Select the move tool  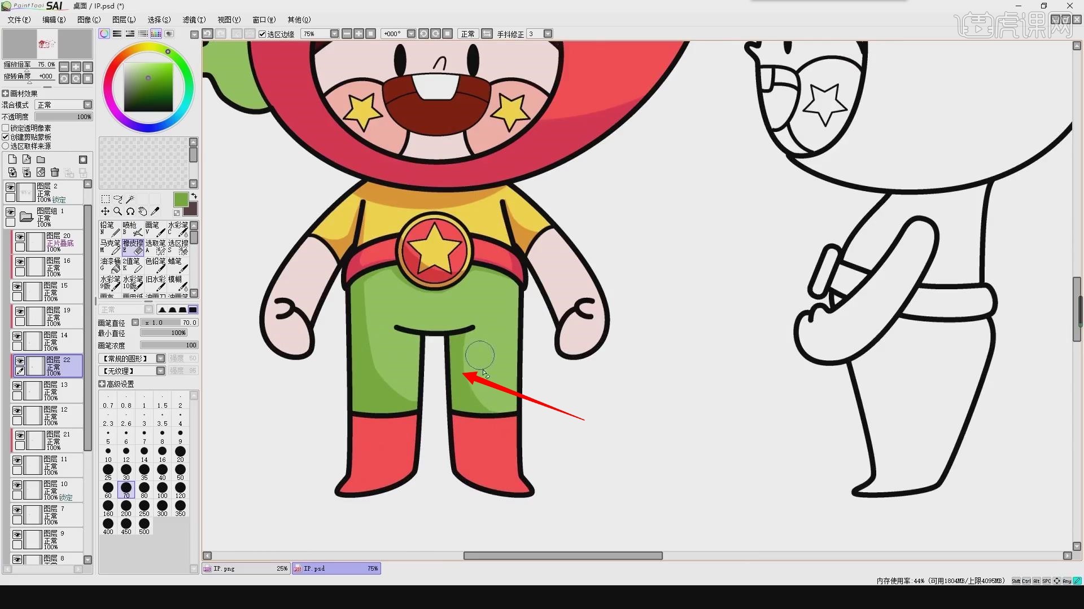[106, 211]
